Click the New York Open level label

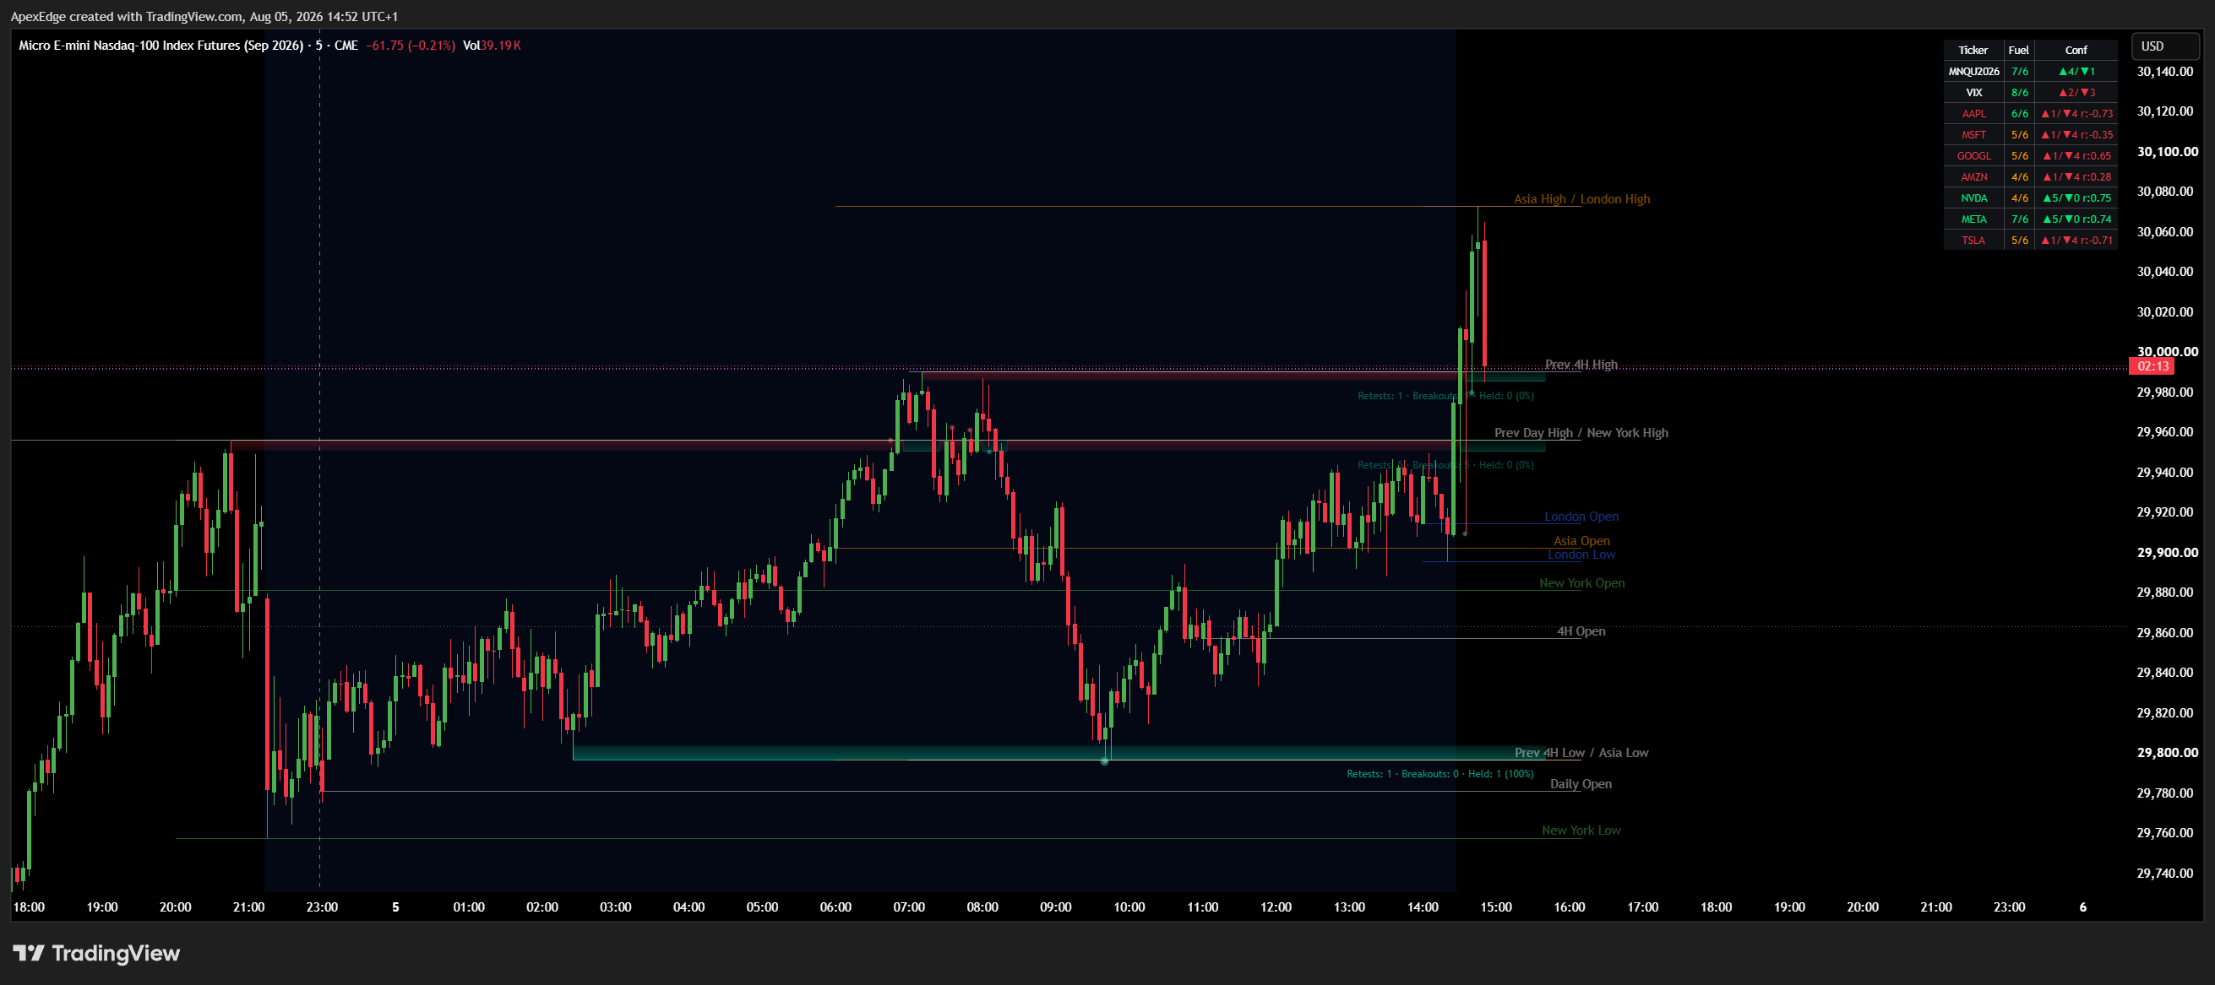(x=1581, y=583)
